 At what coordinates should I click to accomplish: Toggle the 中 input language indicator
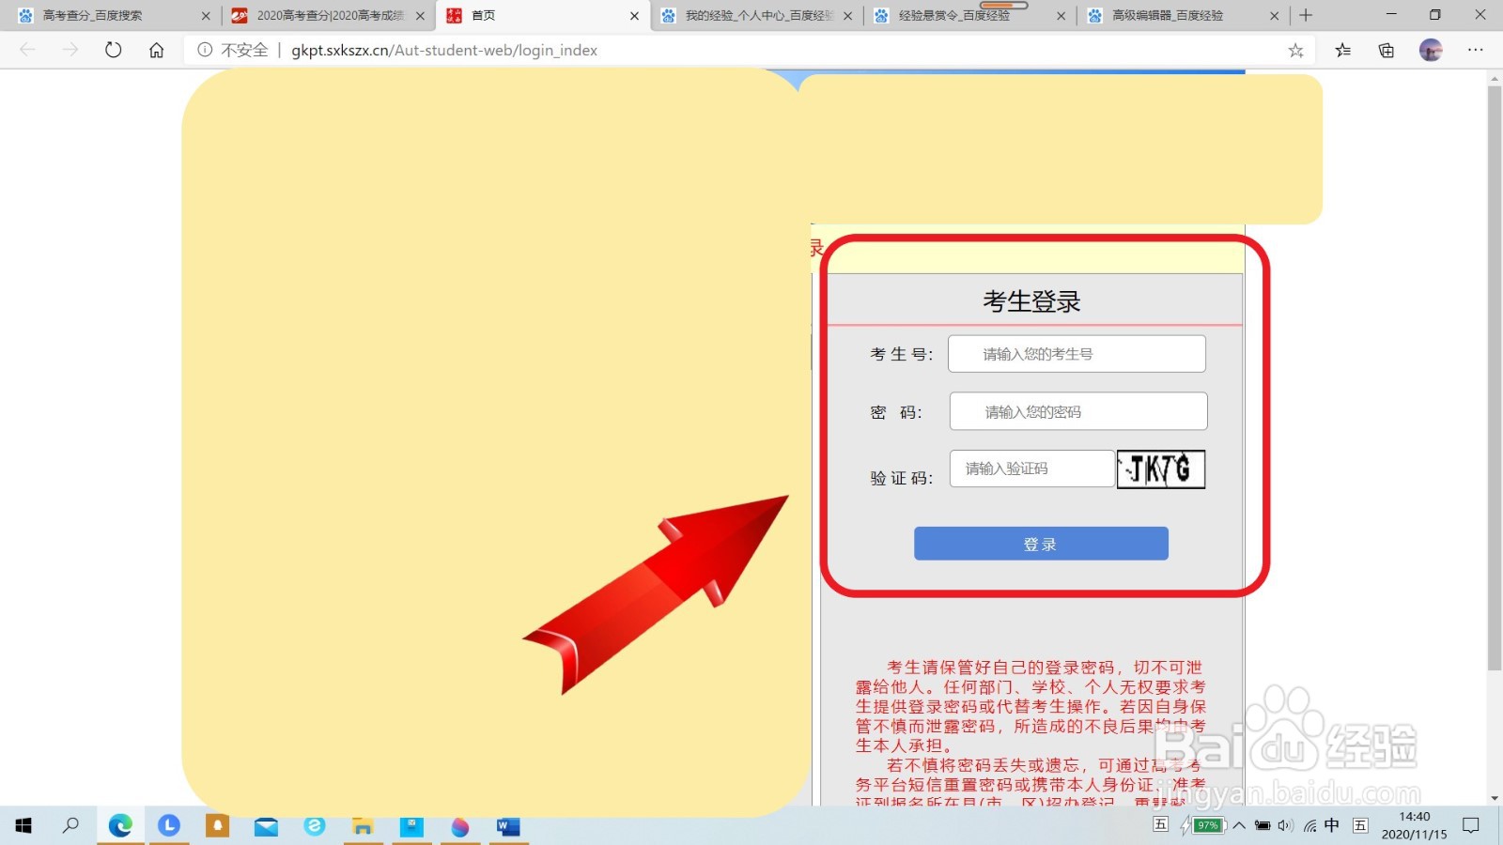click(x=1332, y=825)
